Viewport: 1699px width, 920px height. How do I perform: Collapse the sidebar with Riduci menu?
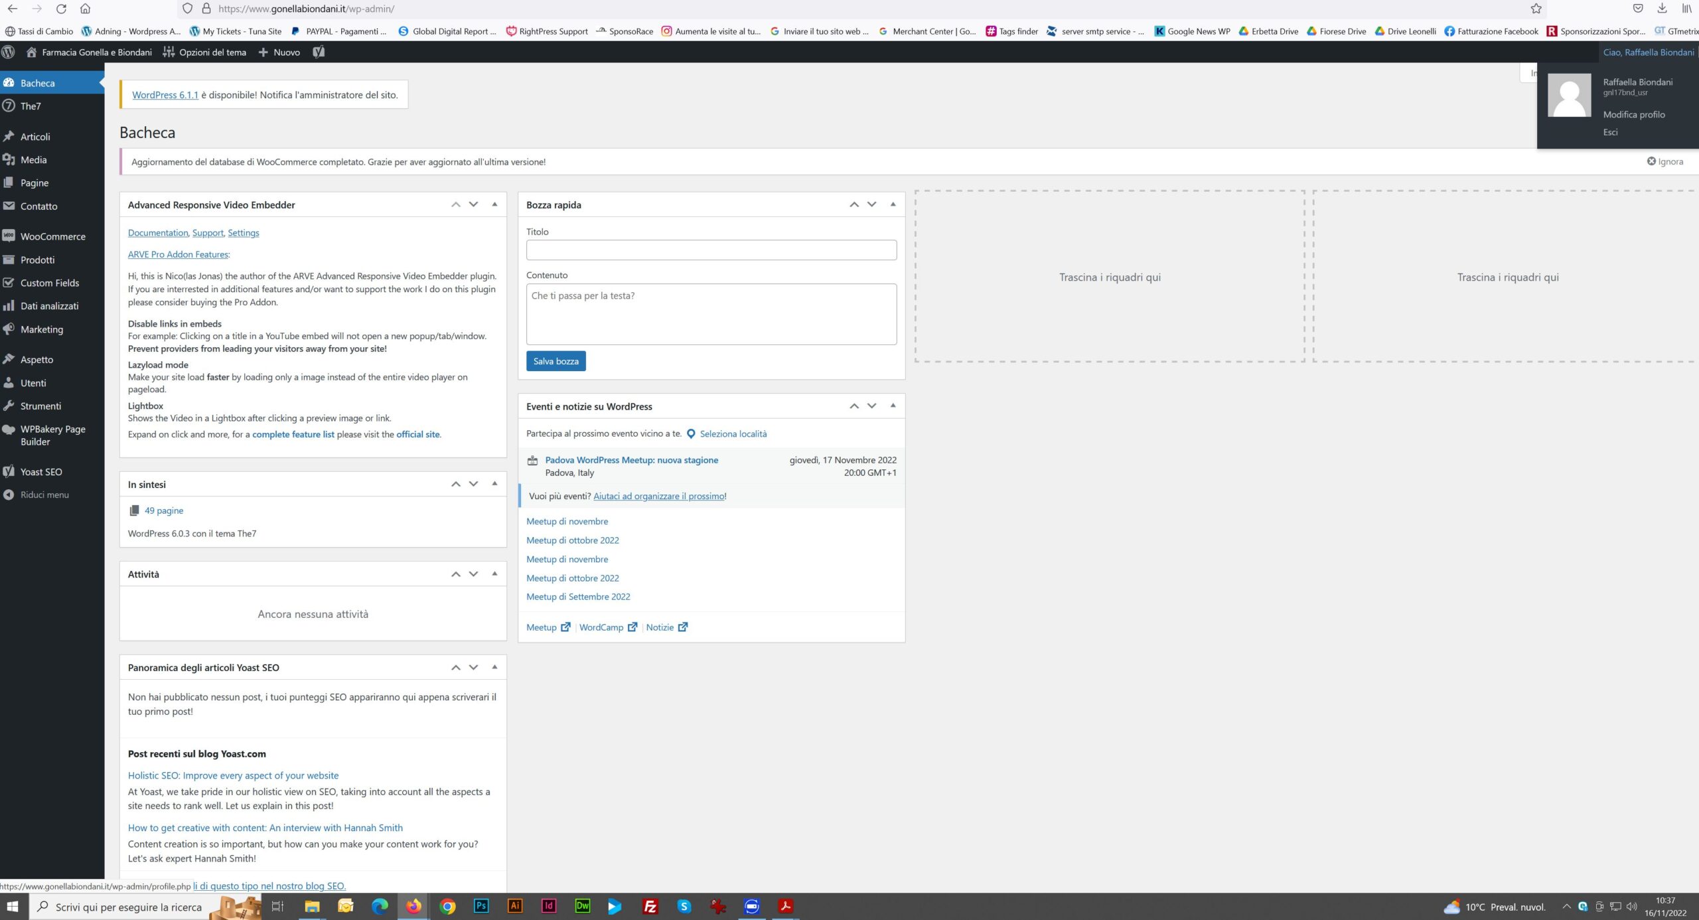click(x=44, y=495)
